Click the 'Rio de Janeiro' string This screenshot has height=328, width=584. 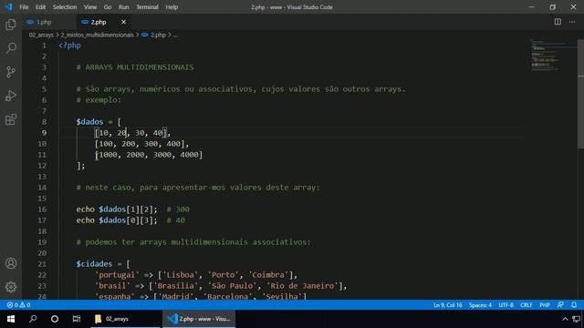(302, 286)
